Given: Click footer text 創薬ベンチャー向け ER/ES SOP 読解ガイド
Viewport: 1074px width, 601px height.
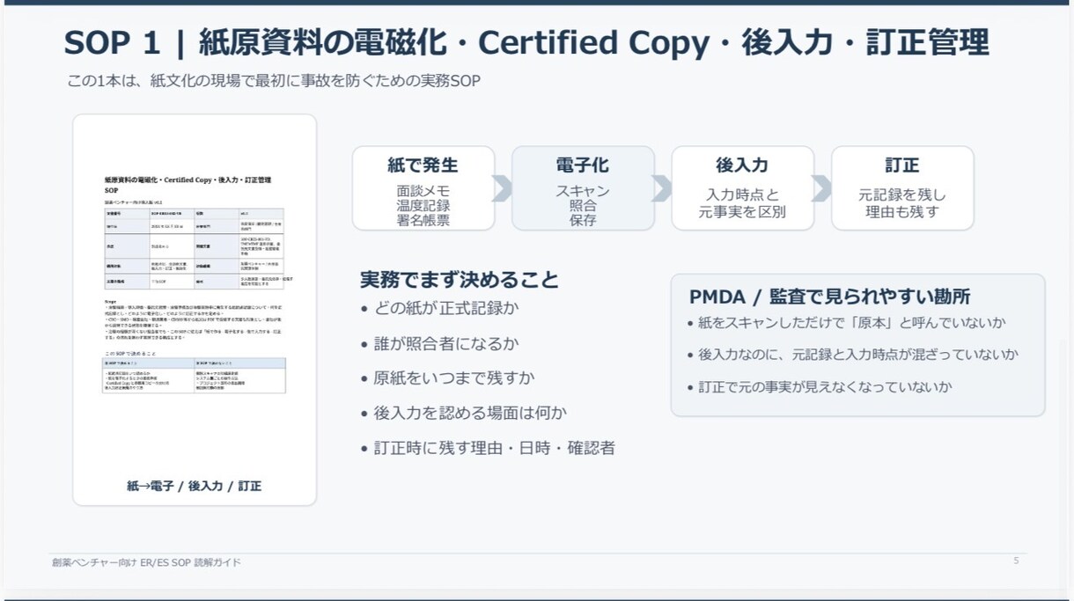Looking at the screenshot, I should pos(147,562).
